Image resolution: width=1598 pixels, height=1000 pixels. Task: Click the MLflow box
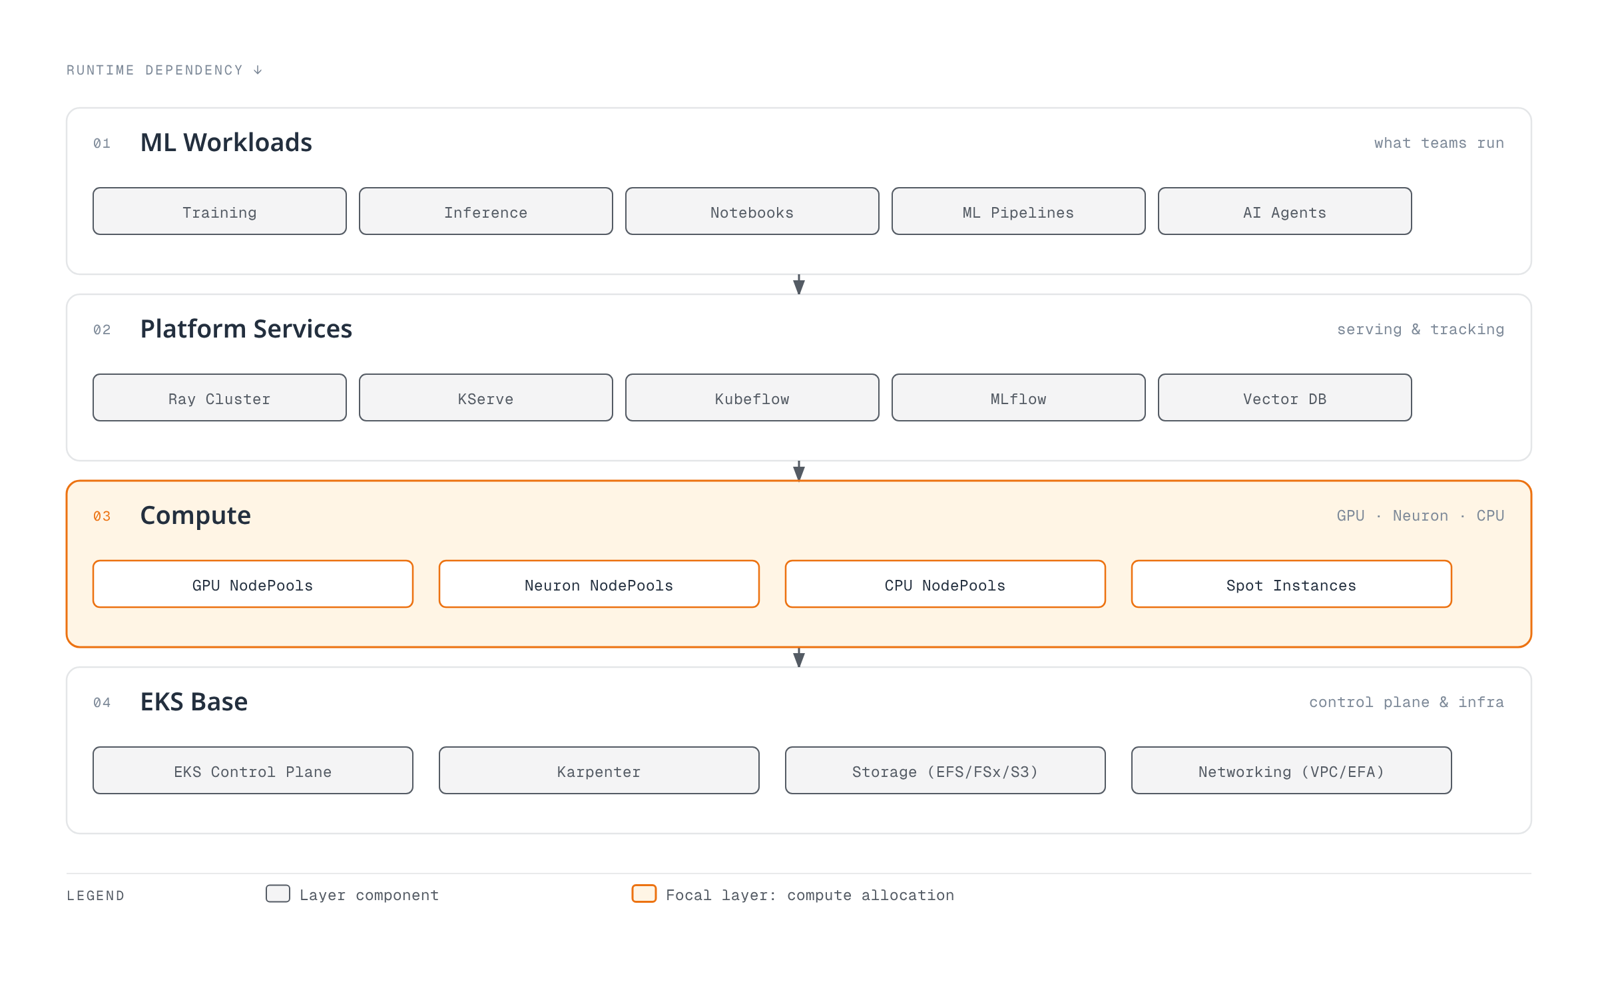tap(1019, 397)
